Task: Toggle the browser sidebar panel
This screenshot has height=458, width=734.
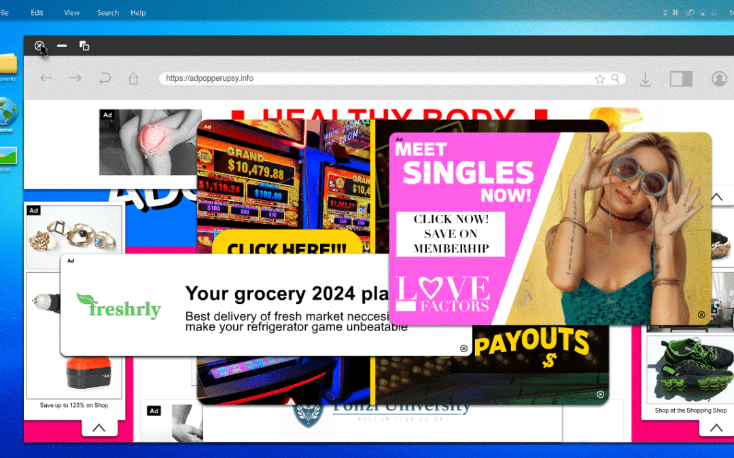Action: coord(680,79)
